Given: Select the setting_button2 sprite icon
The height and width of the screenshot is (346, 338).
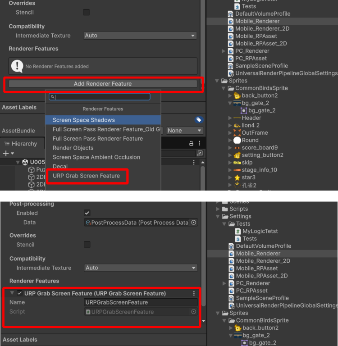Looking at the screenshot, I should point(237,155).
